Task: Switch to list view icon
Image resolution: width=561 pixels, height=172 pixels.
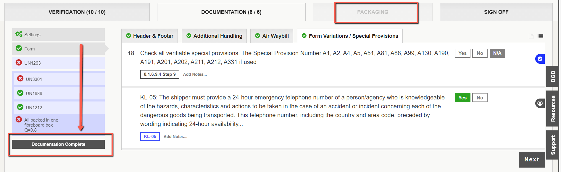Action: click(540, 36)
